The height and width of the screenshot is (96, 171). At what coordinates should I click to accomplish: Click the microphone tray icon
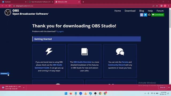tap(149, 93)
